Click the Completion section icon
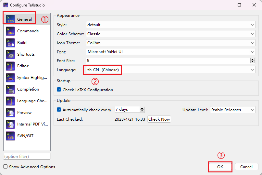The width and height of the screenshot is (262, 175). pyautogui.click(x=10, y=89)
